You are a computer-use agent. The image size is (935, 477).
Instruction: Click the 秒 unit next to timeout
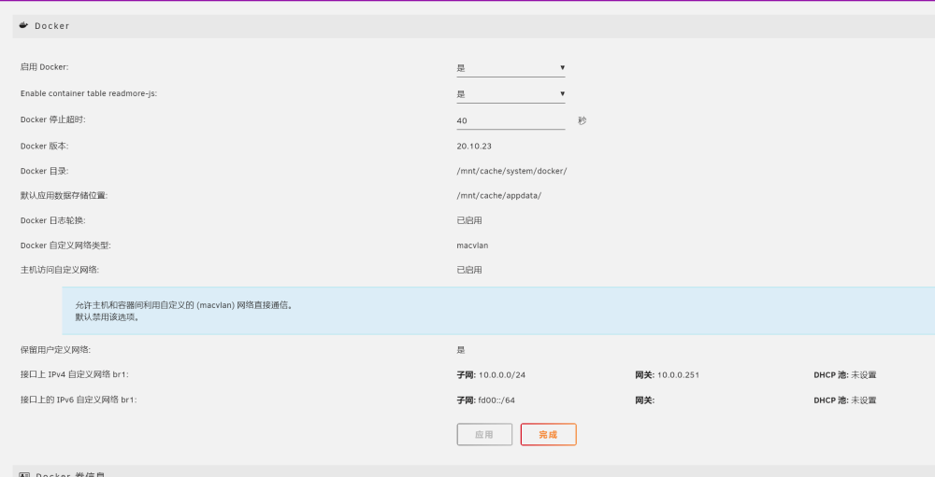pos(582,121)
